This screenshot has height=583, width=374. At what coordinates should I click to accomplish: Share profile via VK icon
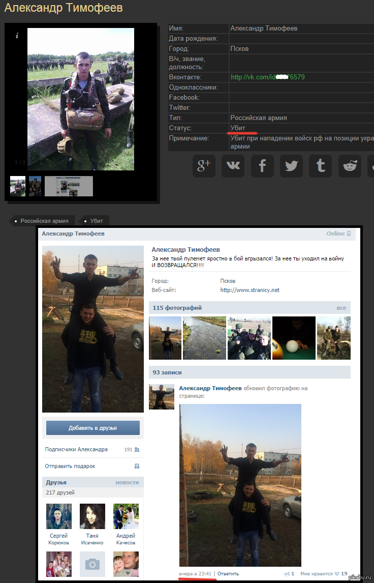pyautogui.click(x=233, y=166)
